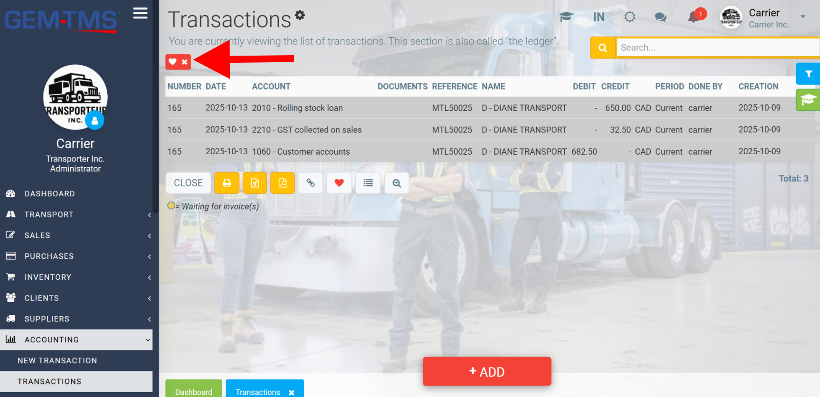Click the Transport truck sidebar icon
The height and width of the screenshot is (398, 820).
(11, 214)
